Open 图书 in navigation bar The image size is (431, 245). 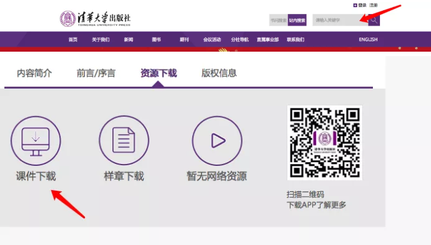(156, 40)
